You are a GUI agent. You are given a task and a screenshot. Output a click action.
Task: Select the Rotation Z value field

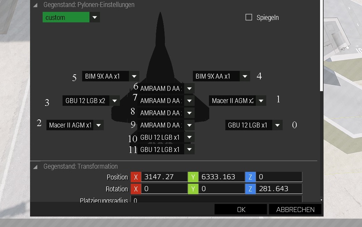click(x=279, y=189)
